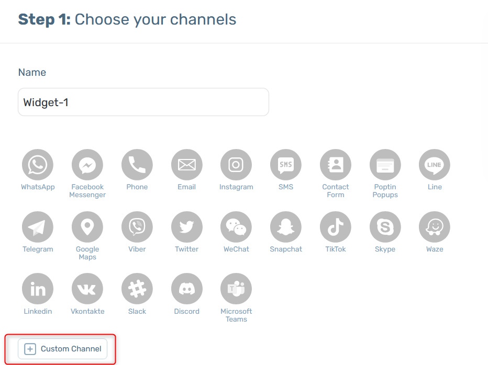This screenshot has height=365, width=488.
Task: Select the WhatsApp channel icon
Action: [38, 165]
